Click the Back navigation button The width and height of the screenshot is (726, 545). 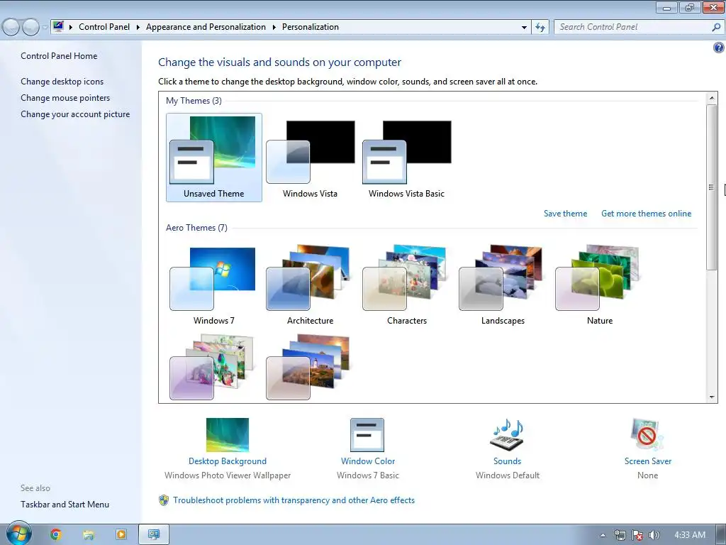11,28
